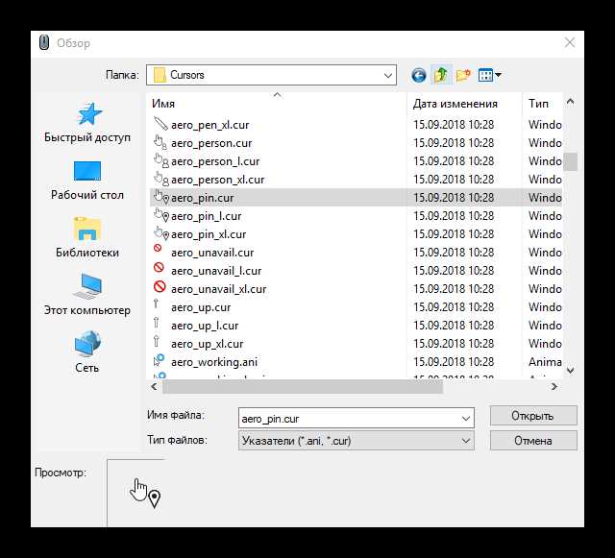
Task: Open Рабочий стол location
Action: [x=87, y=181]
